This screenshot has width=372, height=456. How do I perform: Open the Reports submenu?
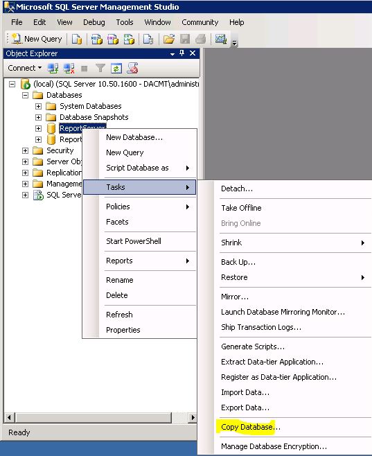tap(139, 261)
